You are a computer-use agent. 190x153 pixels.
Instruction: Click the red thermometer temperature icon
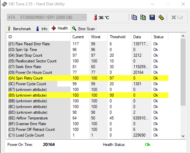point(96,17)
